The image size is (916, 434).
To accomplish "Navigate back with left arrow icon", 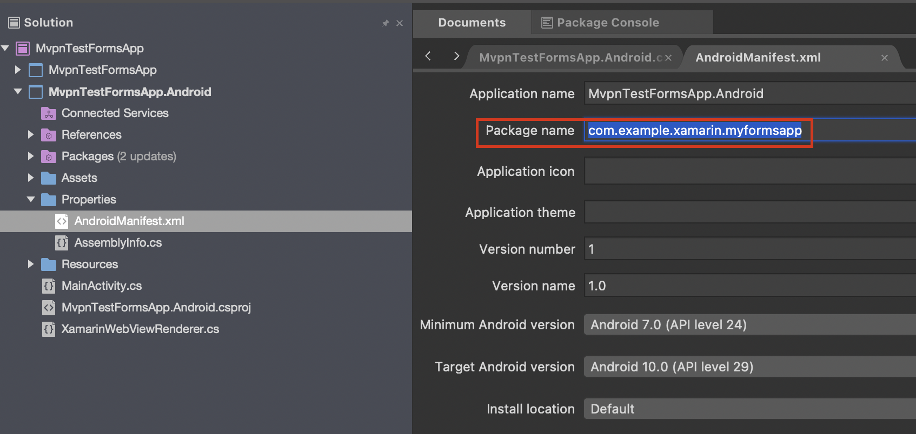I will (x=428, y=56).
